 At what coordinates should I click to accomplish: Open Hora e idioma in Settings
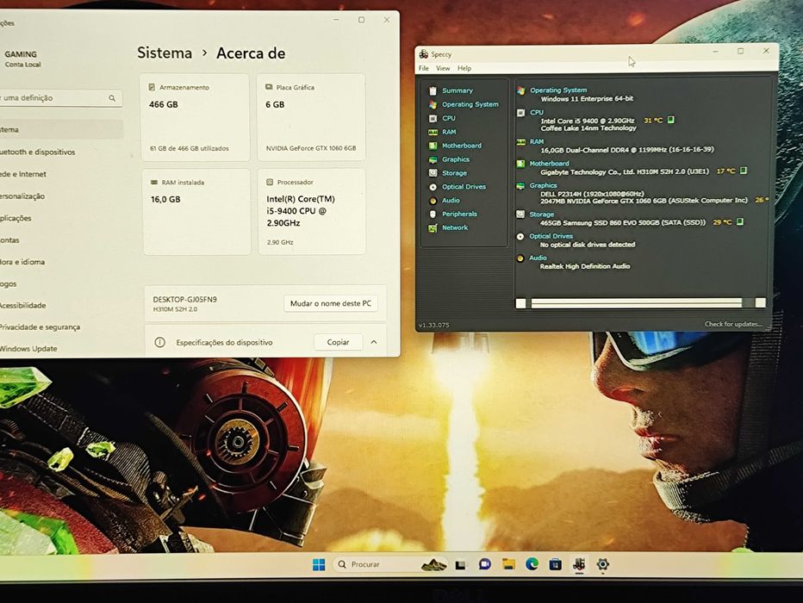pyautogui.click(x=22, y=262)
